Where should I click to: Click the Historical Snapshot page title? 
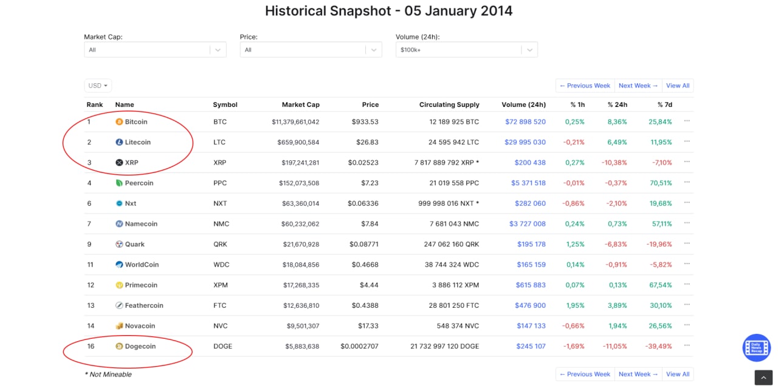click(x=389, y=11)
